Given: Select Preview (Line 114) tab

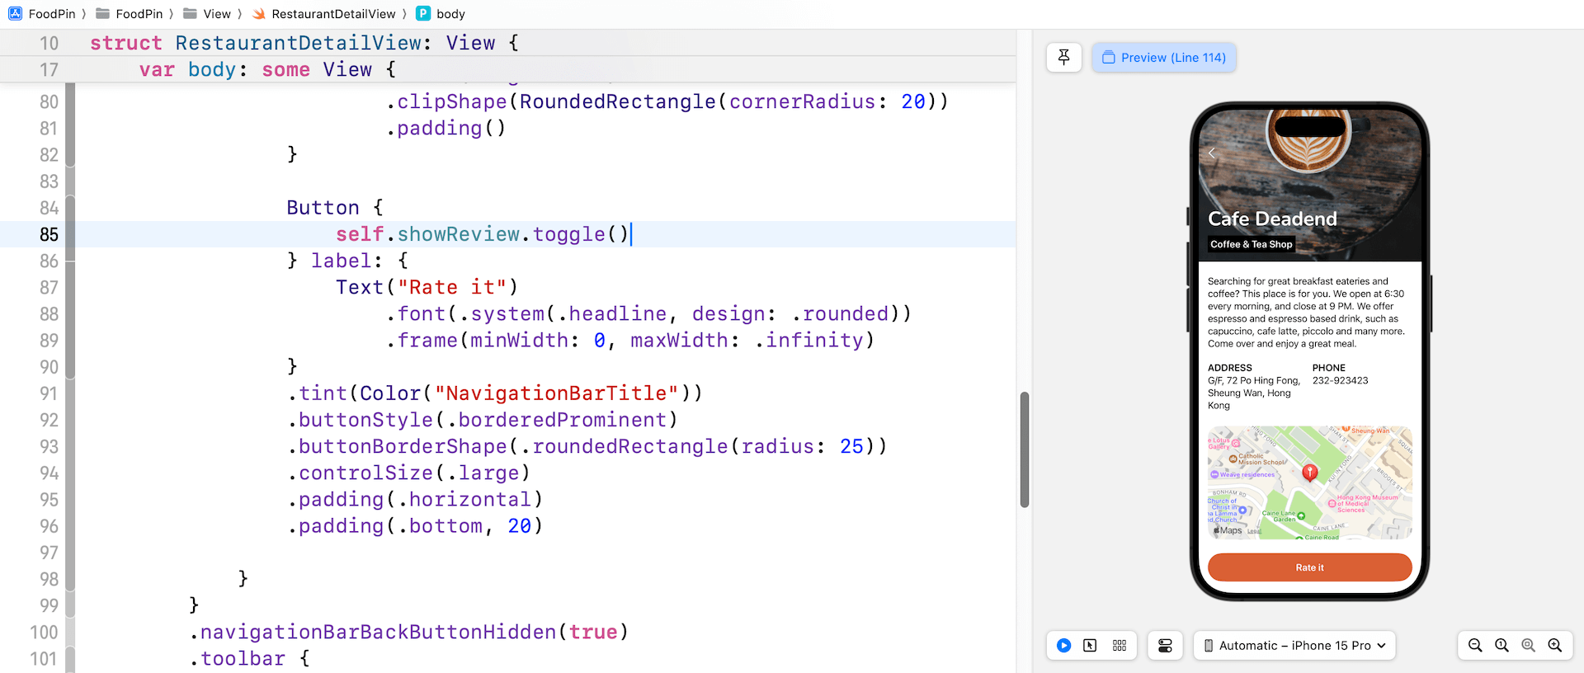Looking at the screenshot, I should coord(1164,58).
